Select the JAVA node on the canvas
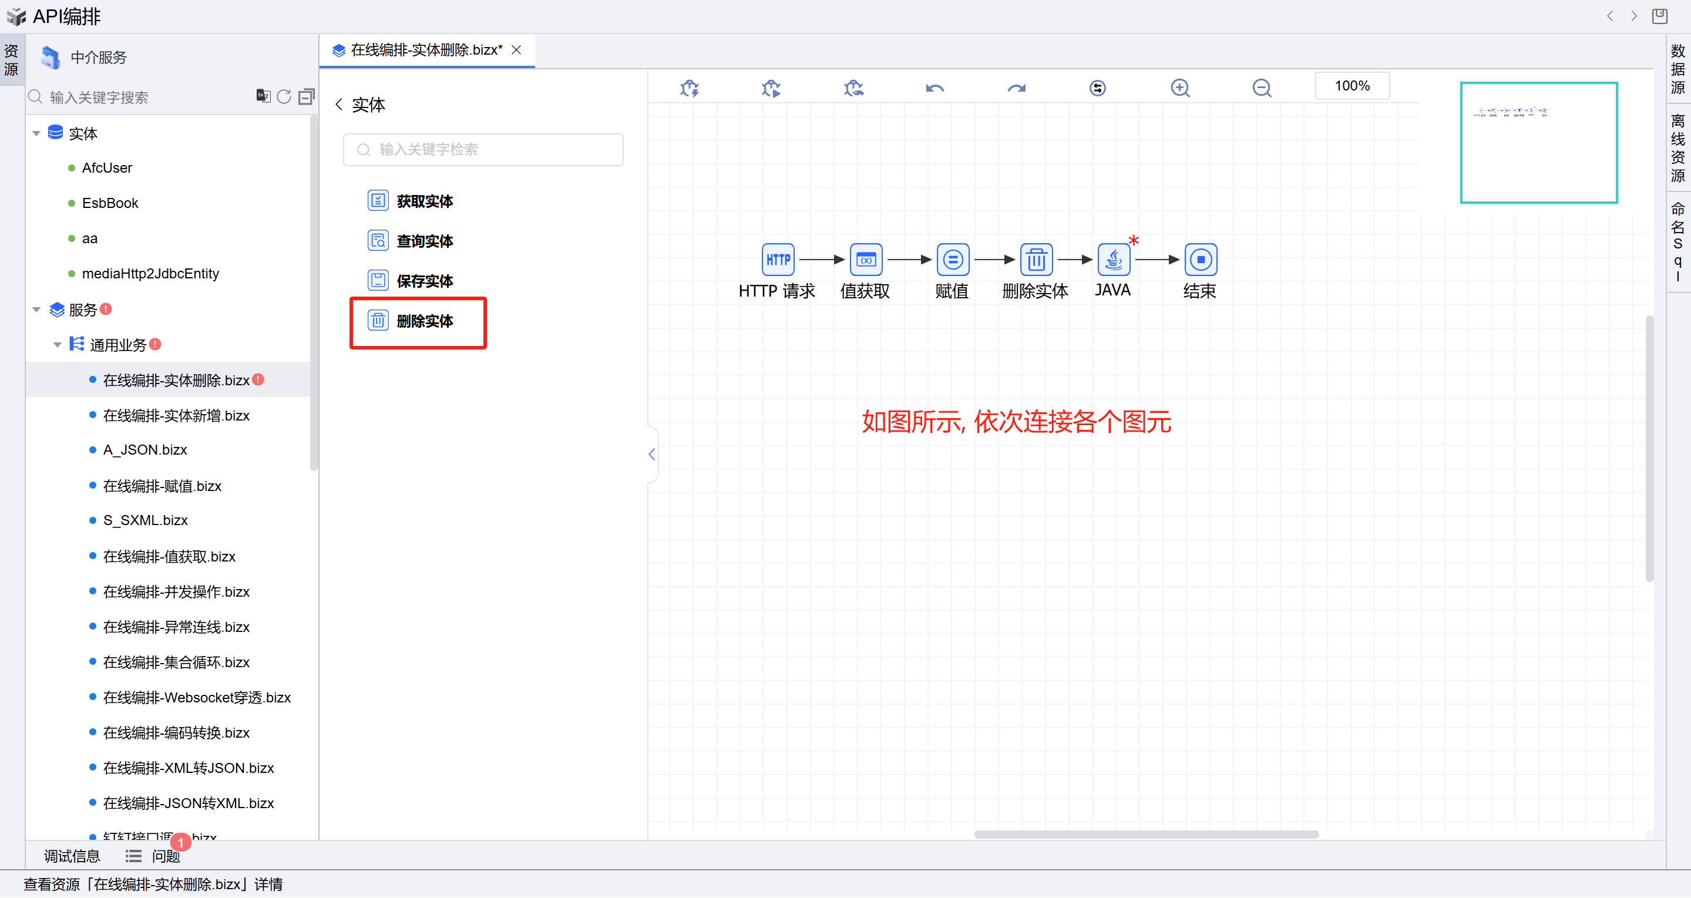1691x898 pixels. point(1113,260)
